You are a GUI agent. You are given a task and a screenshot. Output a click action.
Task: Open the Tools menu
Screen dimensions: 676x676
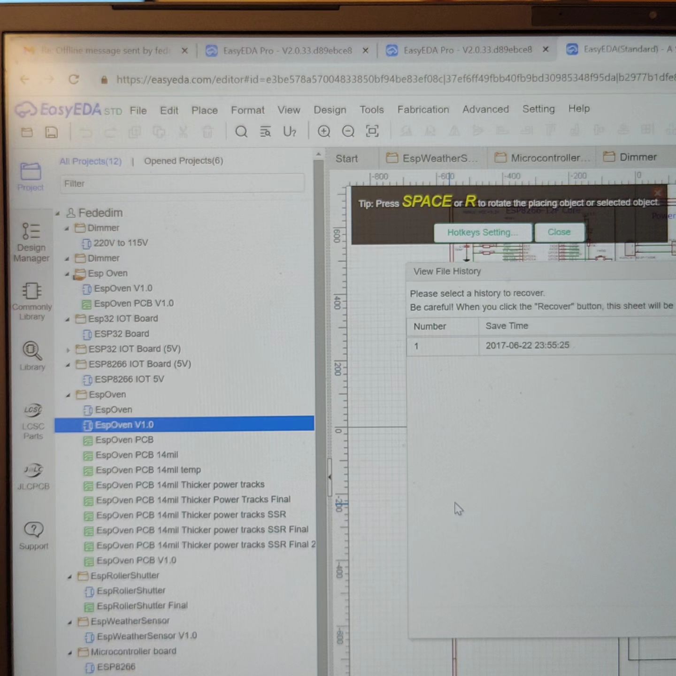click(x=372, y=110)
